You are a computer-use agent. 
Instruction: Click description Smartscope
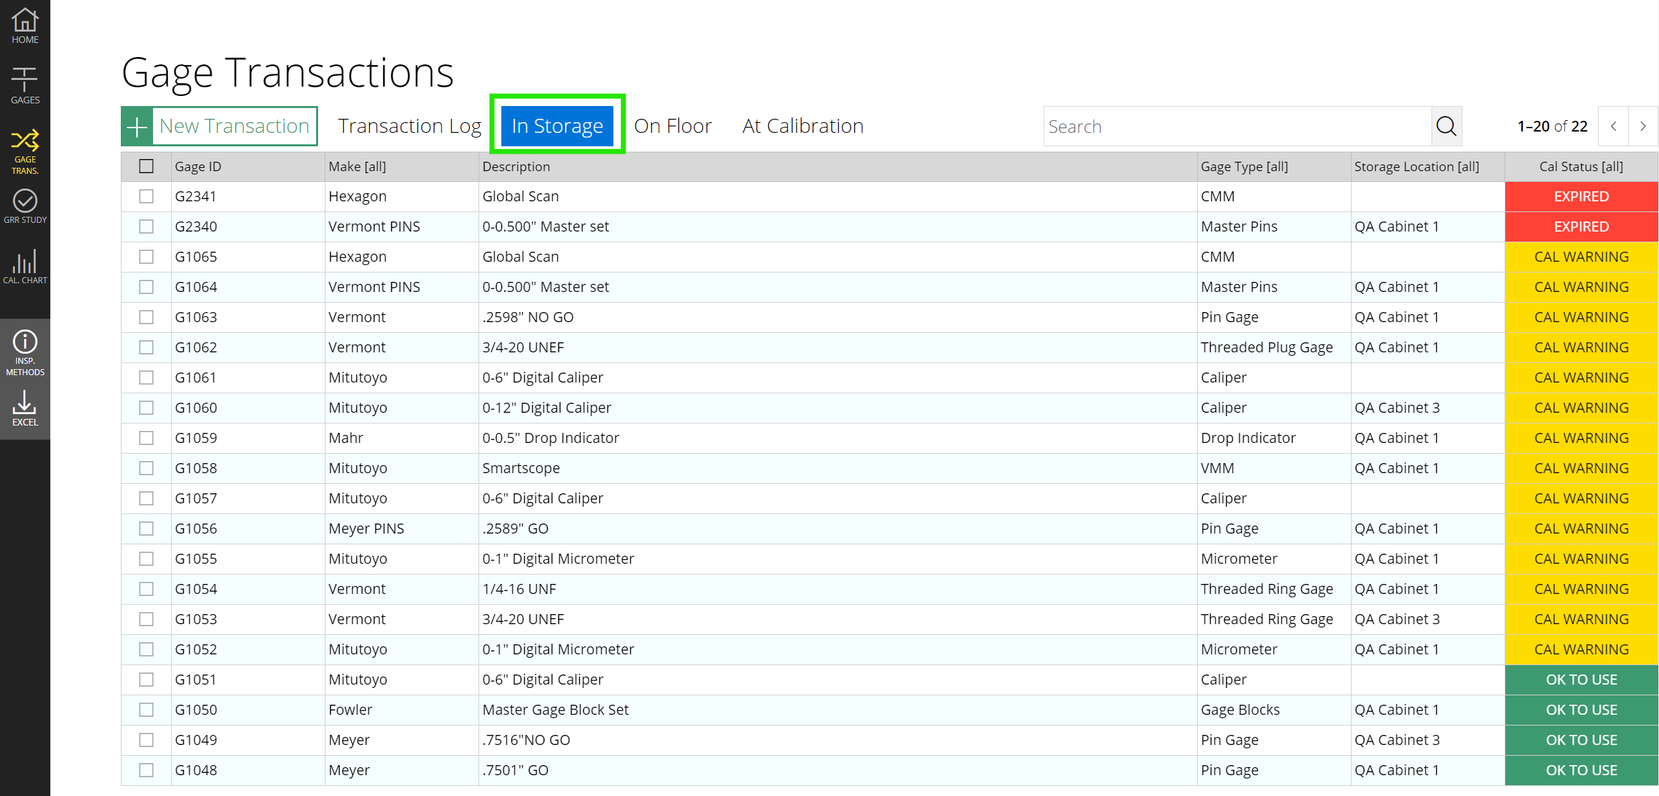(521, 468)
